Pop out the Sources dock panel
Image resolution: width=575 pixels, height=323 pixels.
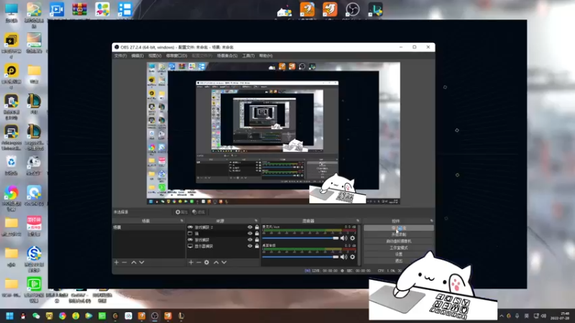(256, 221)
